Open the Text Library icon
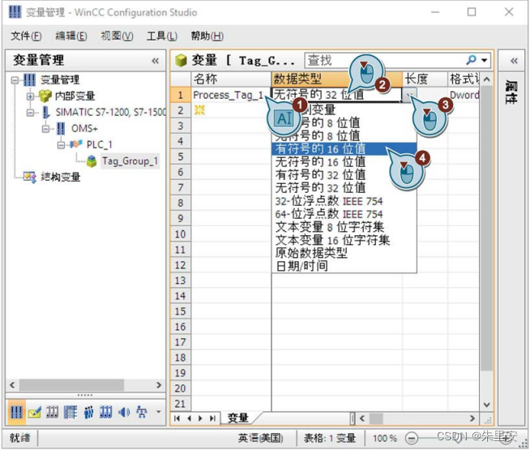The width and height of the screenshot is (530, 450). (71, 412)
